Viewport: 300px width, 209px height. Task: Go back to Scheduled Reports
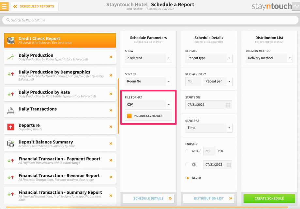coord(35,6)
